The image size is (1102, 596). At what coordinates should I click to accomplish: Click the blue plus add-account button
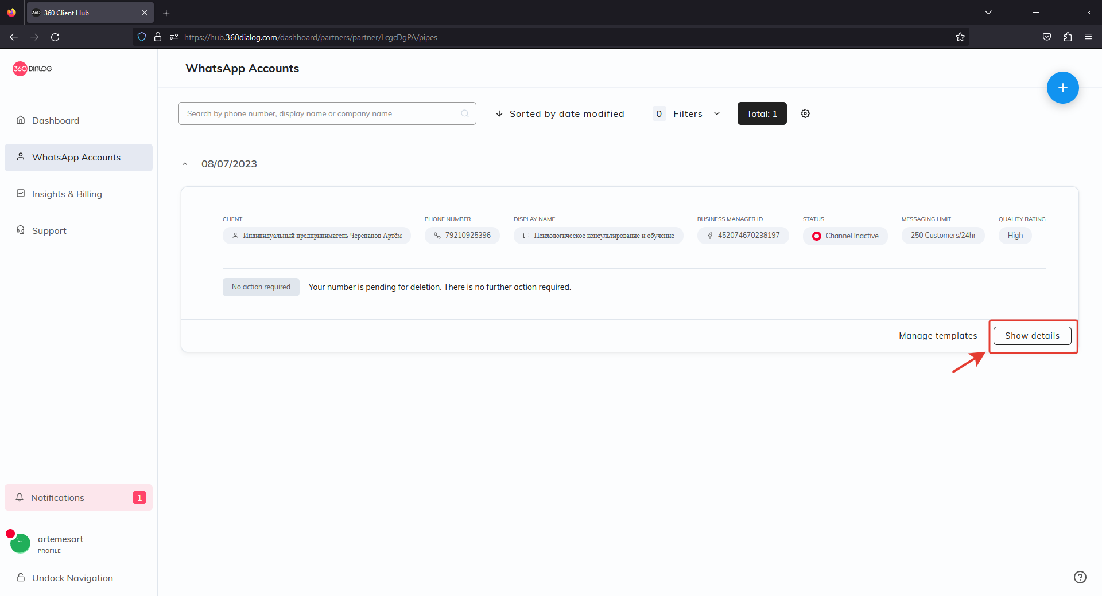click(1062, 88)
